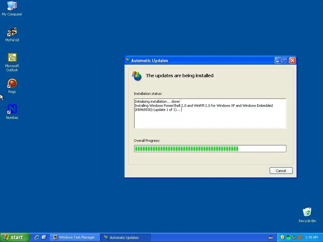Screen dimensions: 323x242
Task: Click the Safely Remove Hardware tray icon
Action: point(294,237)
